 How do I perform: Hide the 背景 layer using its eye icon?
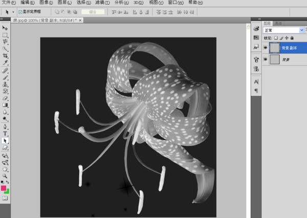tap(265, 60)
